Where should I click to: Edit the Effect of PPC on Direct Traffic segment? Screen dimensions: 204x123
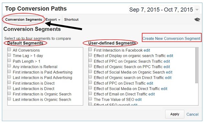tap(150, 83)
